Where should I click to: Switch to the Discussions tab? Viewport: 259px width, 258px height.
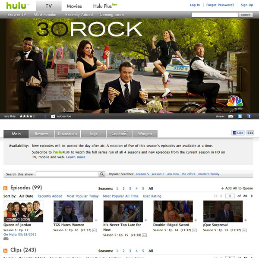(68, 134)
